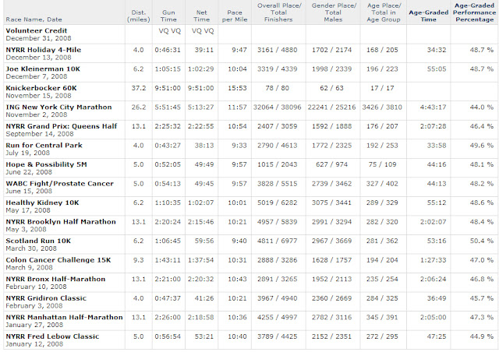Open NYRR Fred Lebow Classic race
This screenshot has width=499, height=352.
52,336
